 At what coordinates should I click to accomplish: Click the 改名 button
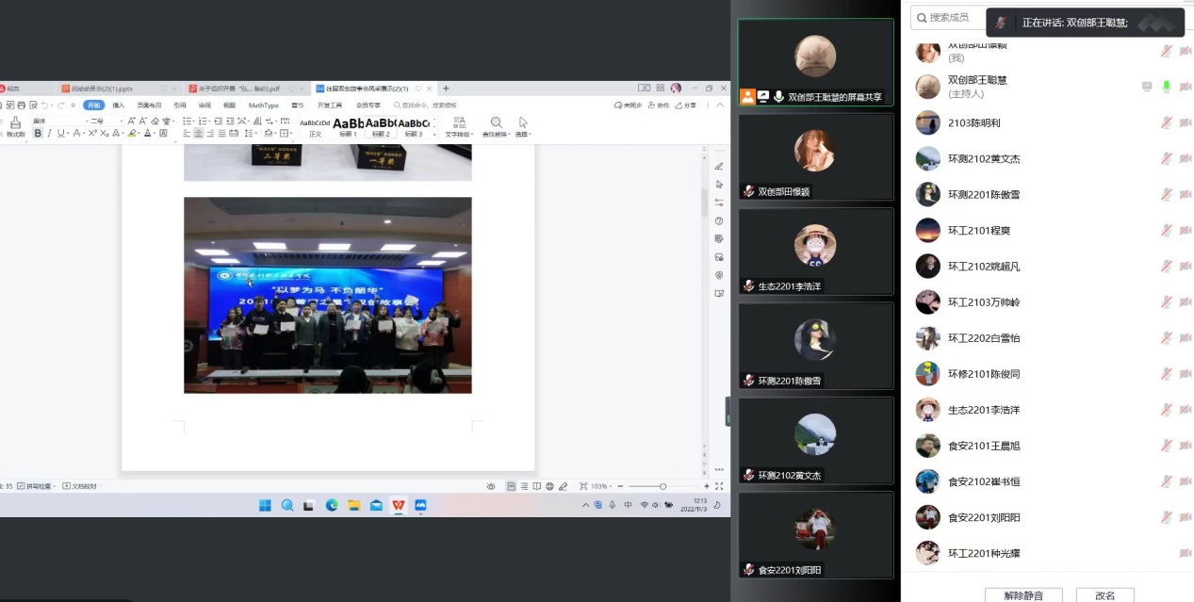click(1105, 595)
